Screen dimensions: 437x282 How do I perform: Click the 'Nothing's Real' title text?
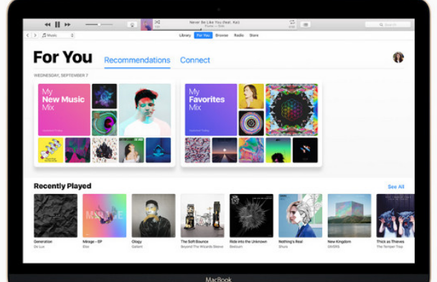tap(291, 241)
